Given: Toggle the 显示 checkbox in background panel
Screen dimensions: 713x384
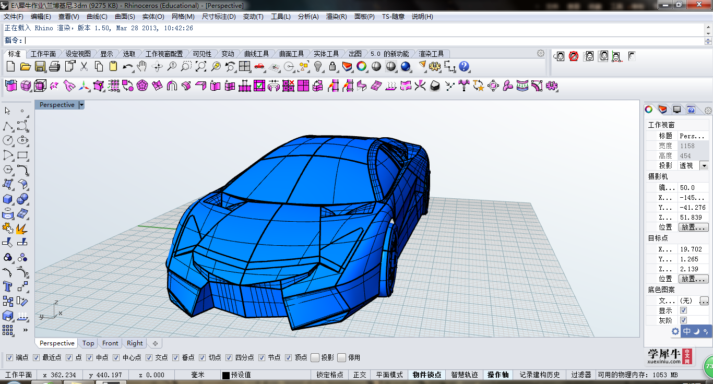Looking at the screenshot, I should click(x=683, y=310).
